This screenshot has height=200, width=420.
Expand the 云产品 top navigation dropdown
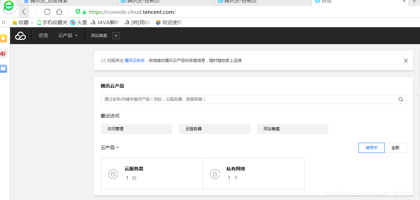click(68, 35)
